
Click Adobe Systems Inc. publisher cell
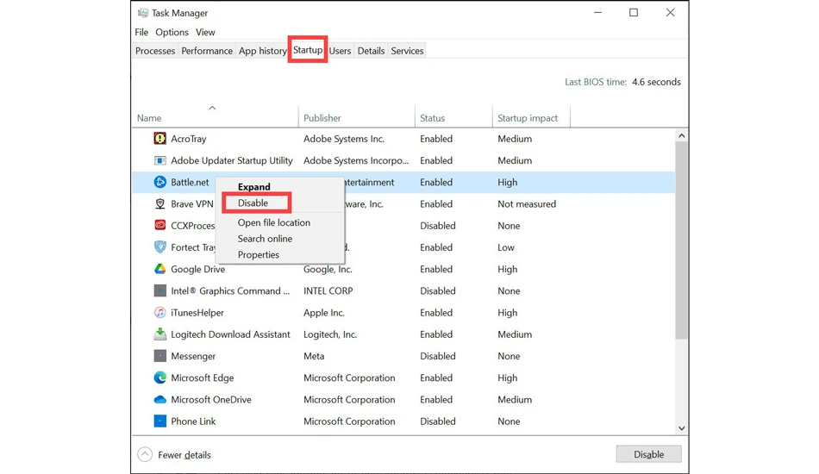tap(344, 139)
